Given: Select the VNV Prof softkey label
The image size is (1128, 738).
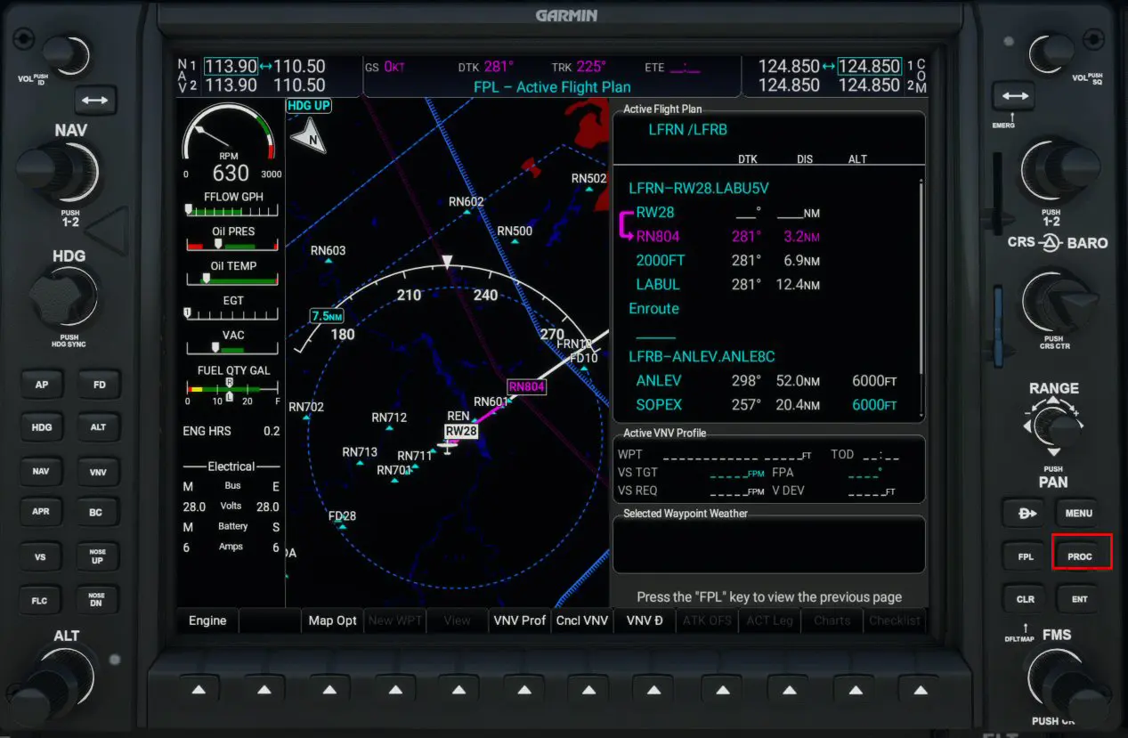Looking at the screenshot, I should [x=520, y=620].
